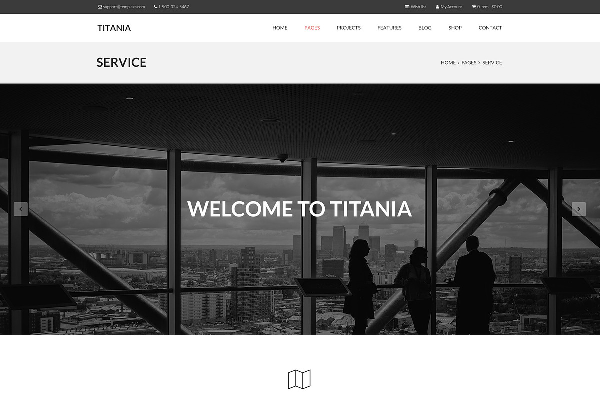
Task: Open the CONTACT menu item
Action: [x=490, y=28]
